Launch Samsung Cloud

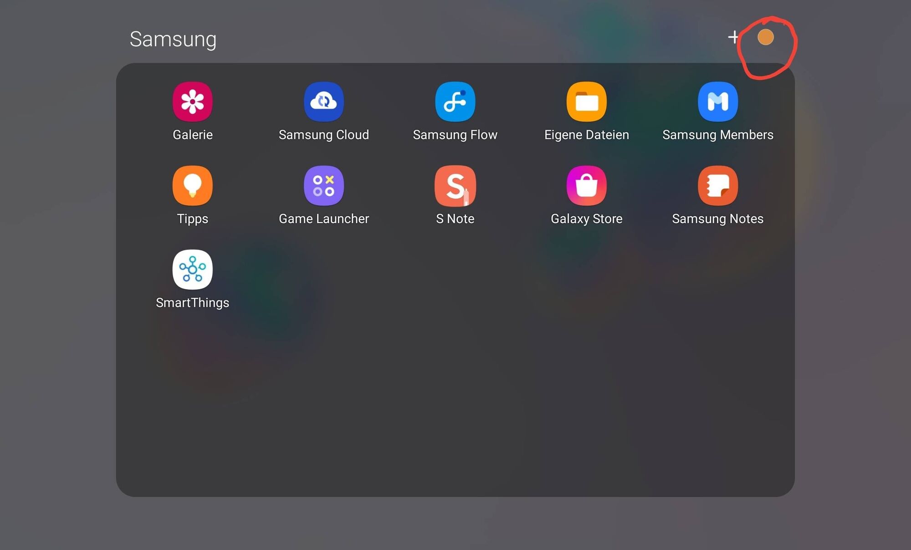[324, 102]
